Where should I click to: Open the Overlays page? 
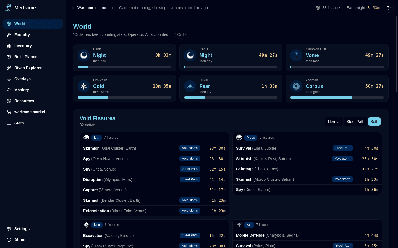(33, 79)
